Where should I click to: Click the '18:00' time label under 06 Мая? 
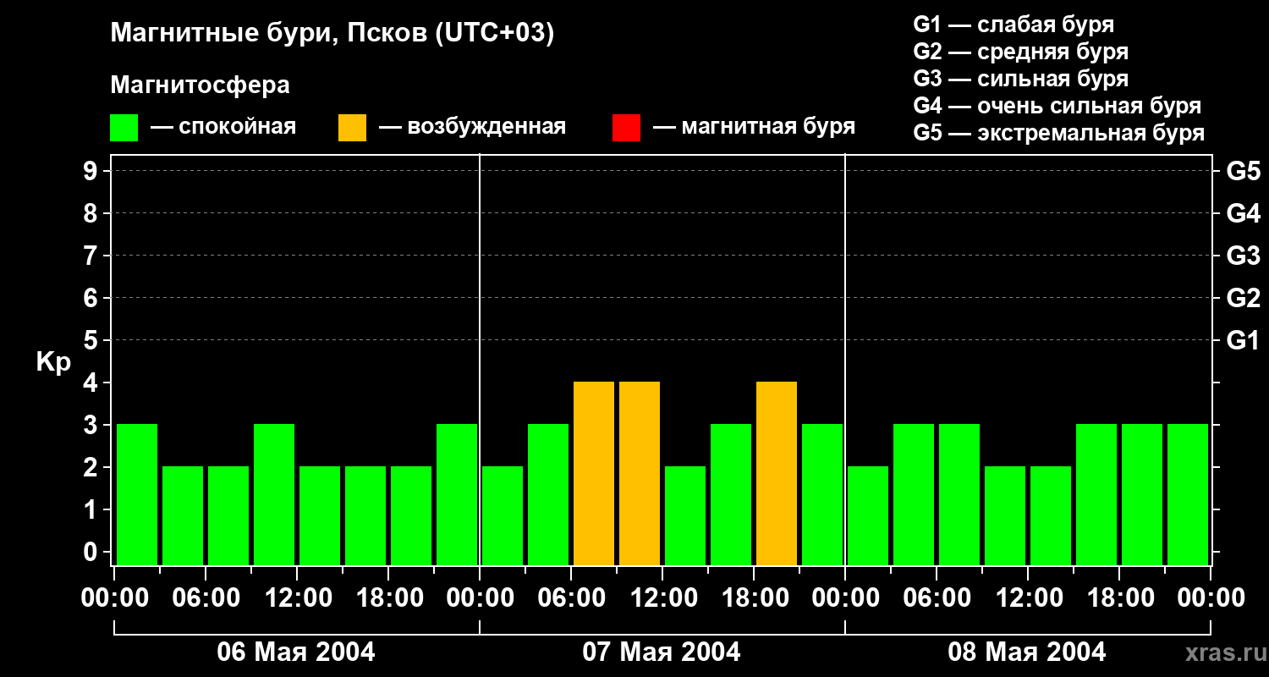(388, 598)
